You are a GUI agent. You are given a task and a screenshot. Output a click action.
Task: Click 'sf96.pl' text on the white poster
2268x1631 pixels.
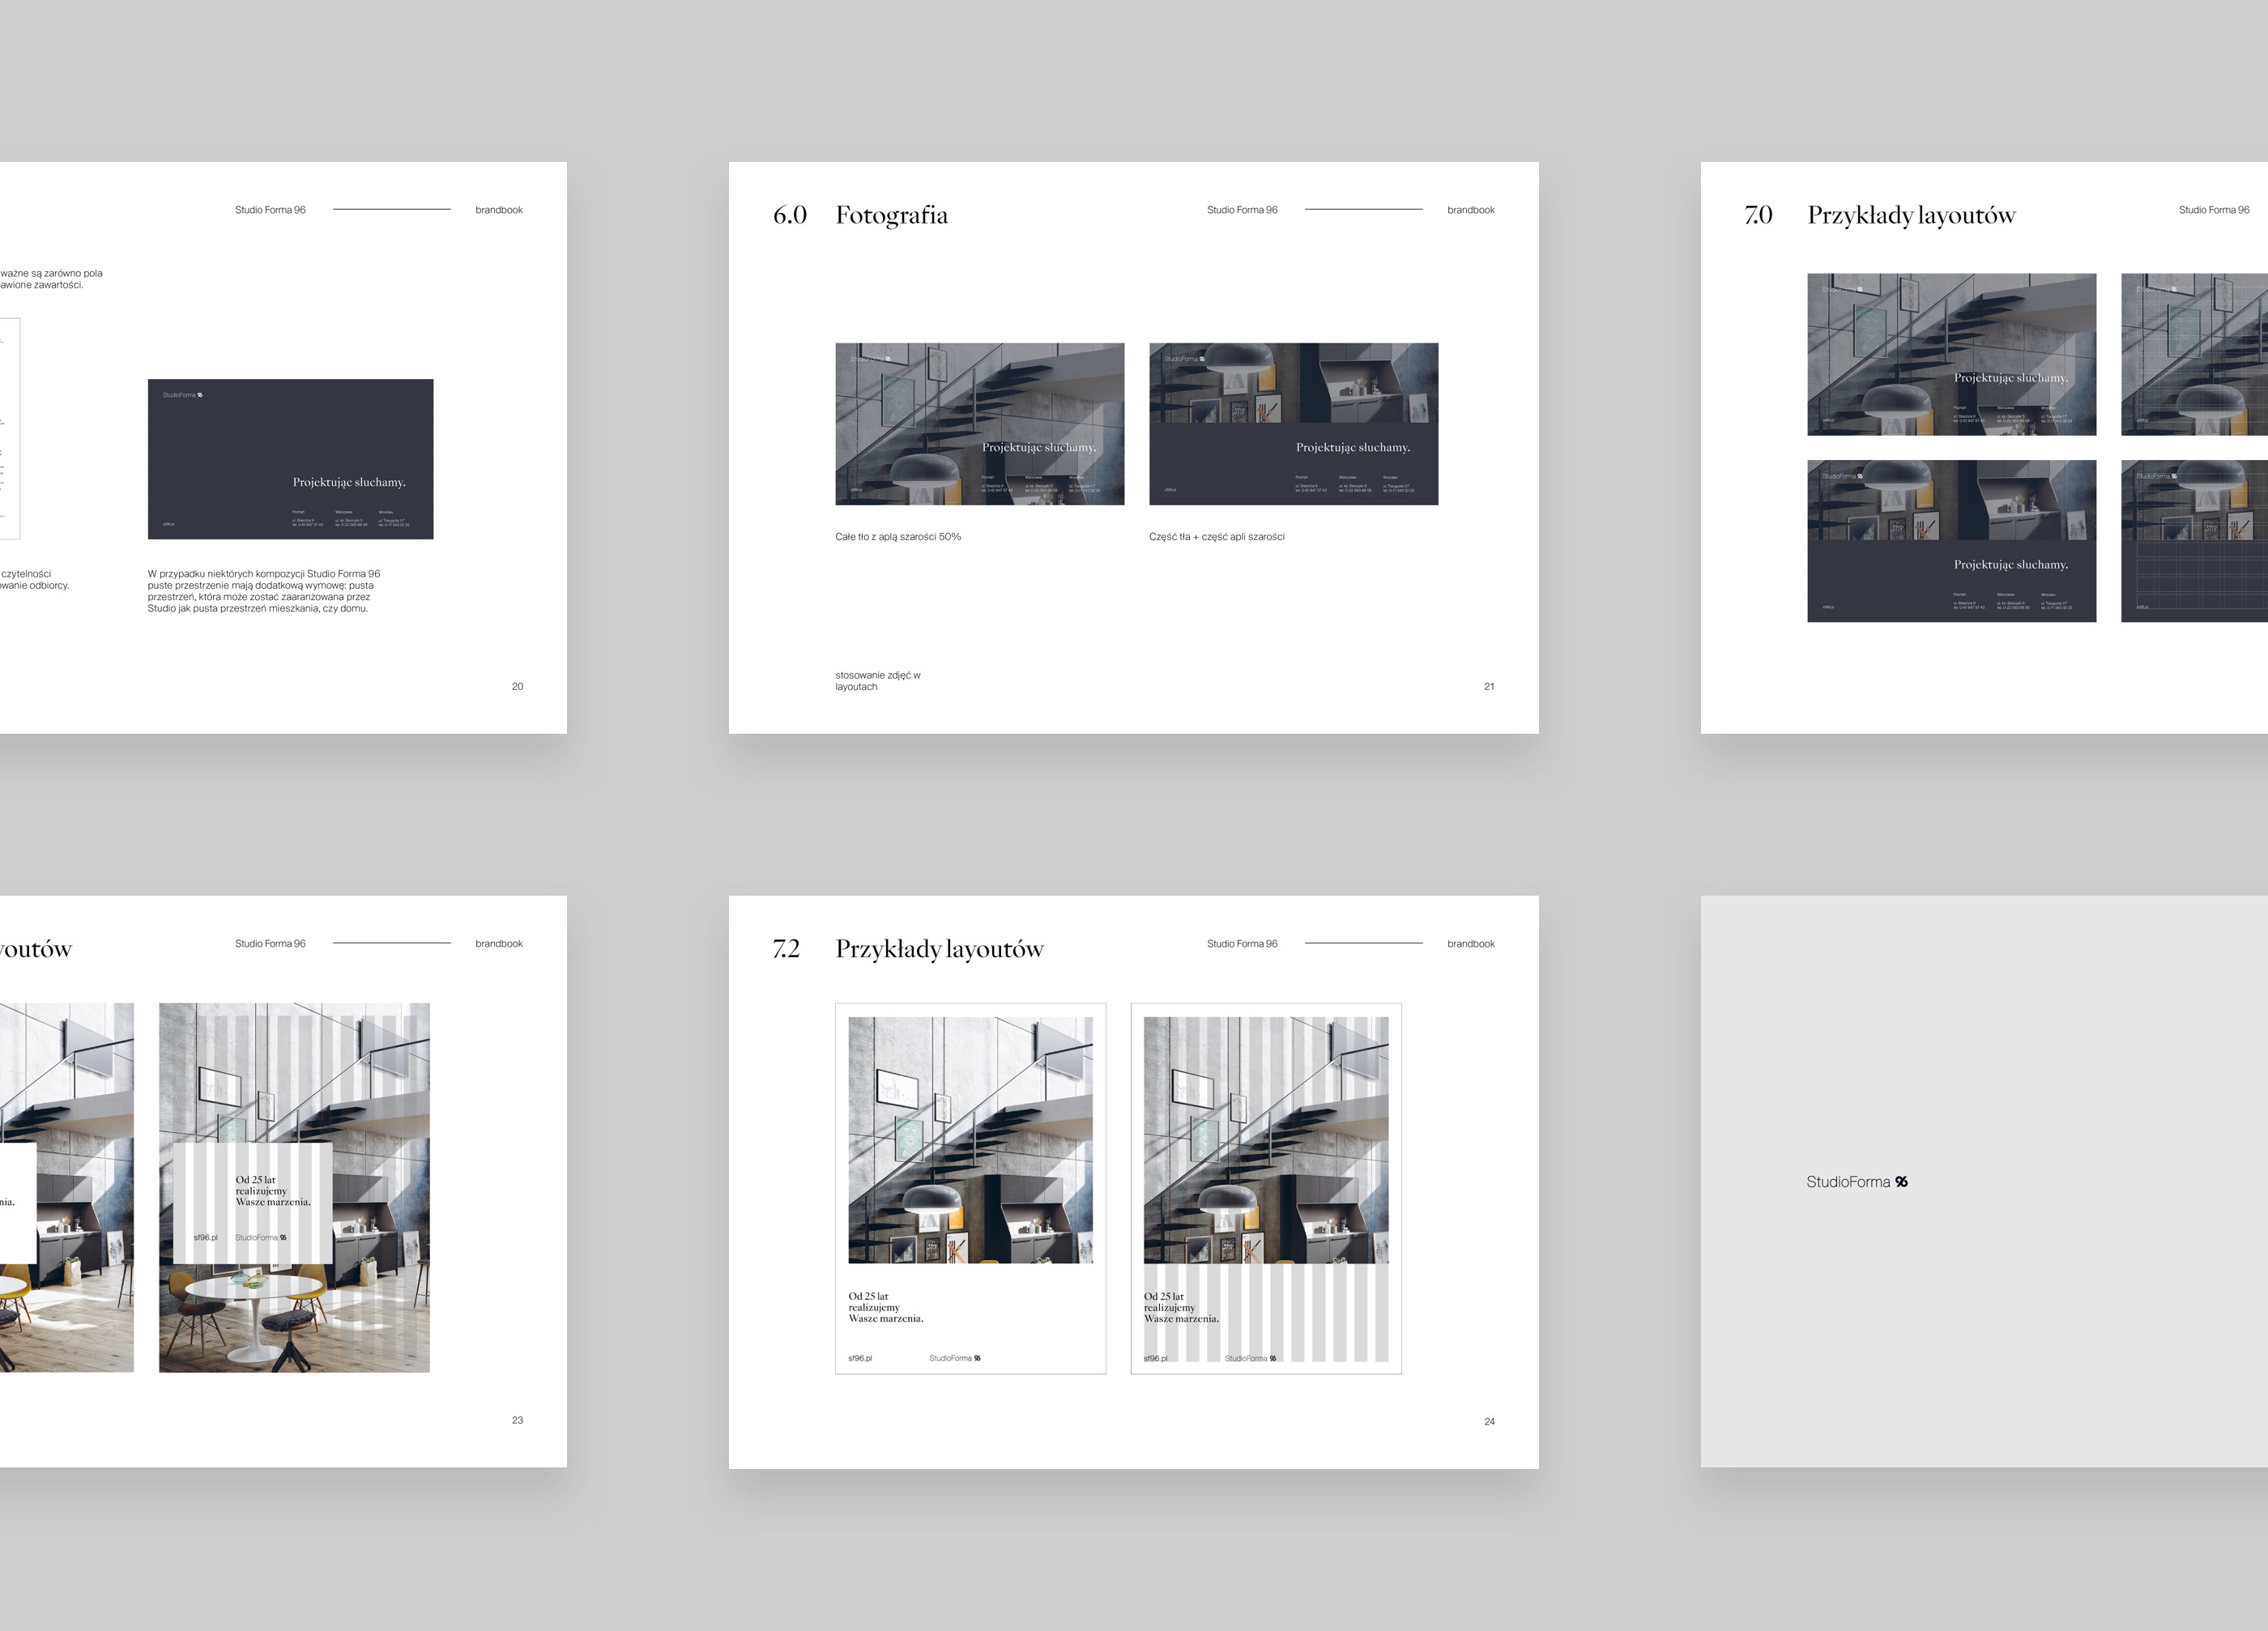[859, 1358]
